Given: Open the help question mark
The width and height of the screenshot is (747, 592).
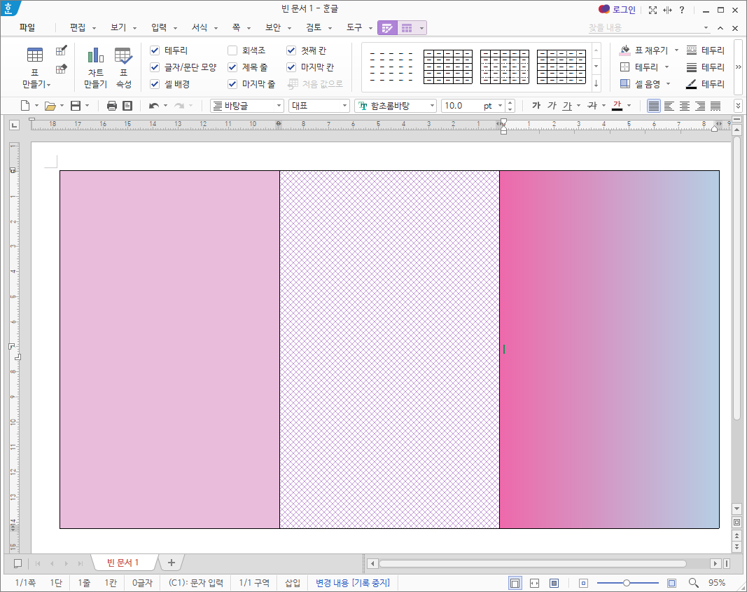Looking at the screenshot, I should pyautogui.click(x=682, y=10).
